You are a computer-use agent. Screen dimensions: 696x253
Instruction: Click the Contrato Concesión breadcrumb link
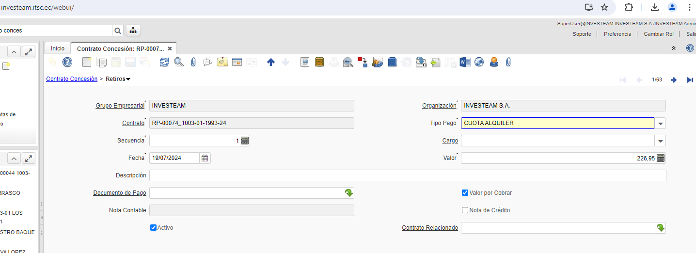(72, 79)
